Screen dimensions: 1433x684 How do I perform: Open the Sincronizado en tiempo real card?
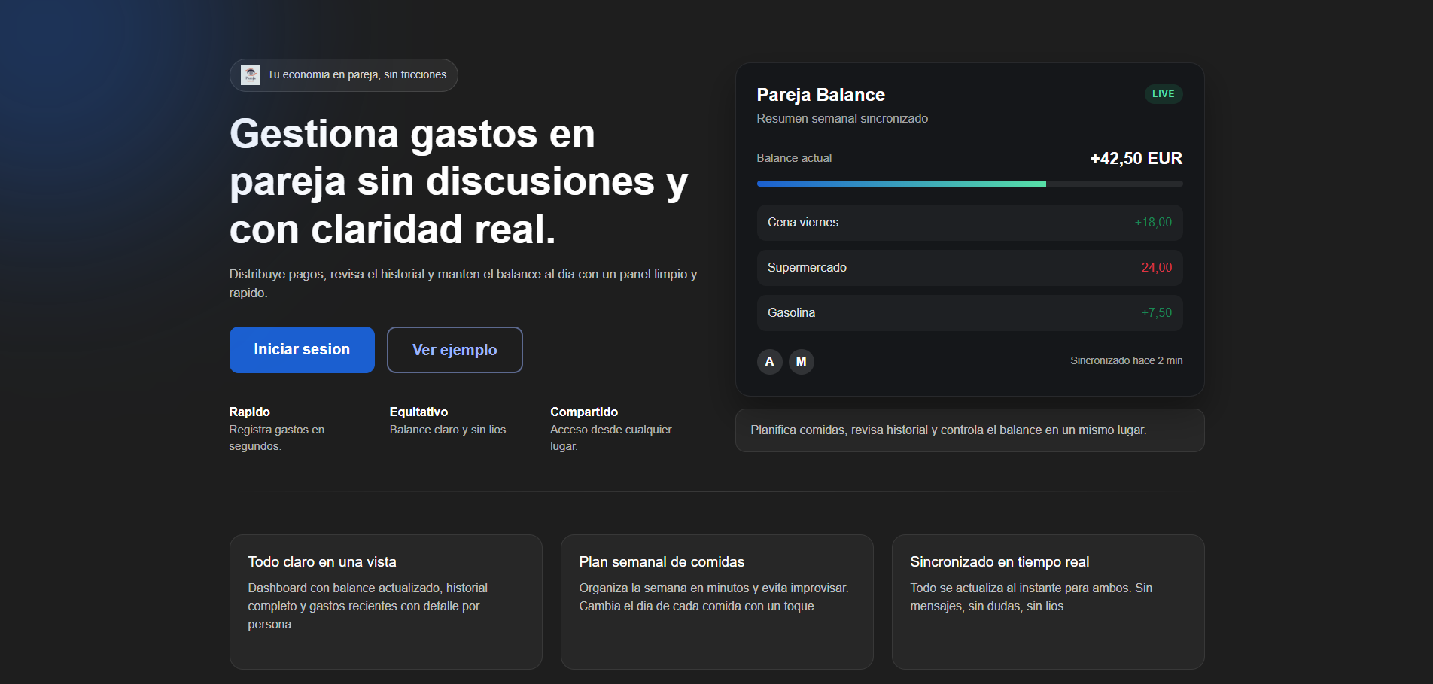pos(1048,601)
